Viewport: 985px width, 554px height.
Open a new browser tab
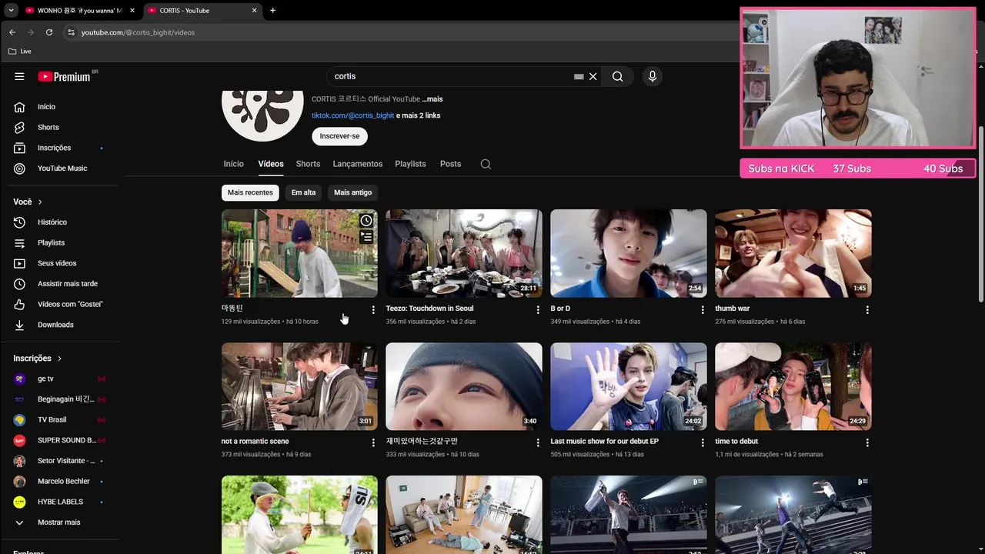pos(272,11)
